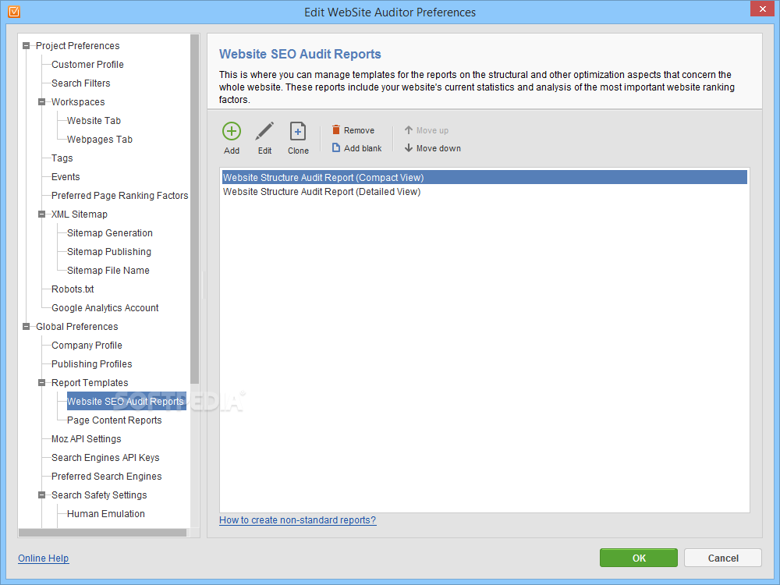
Task: Open Sitemap Publishing settings
Action: [x=109, y=252]
